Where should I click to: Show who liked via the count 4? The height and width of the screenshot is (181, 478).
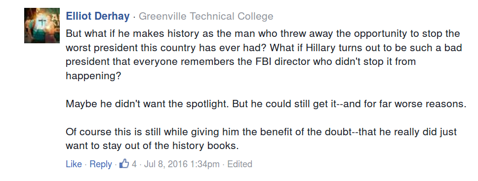[x=134, y=164]
